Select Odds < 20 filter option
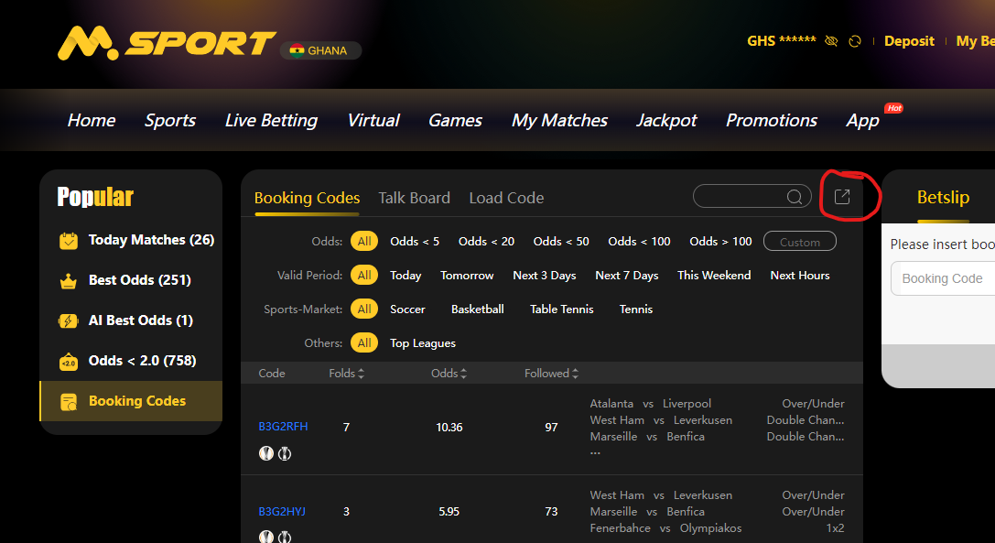Viewport: 995px width, 543px height. click(x=486, y=242)
